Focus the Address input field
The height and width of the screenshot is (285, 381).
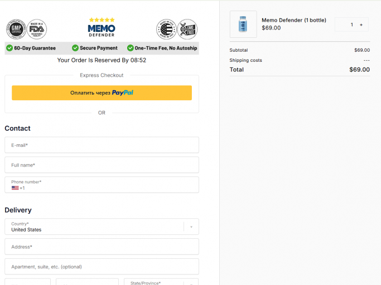click(102, 247)
